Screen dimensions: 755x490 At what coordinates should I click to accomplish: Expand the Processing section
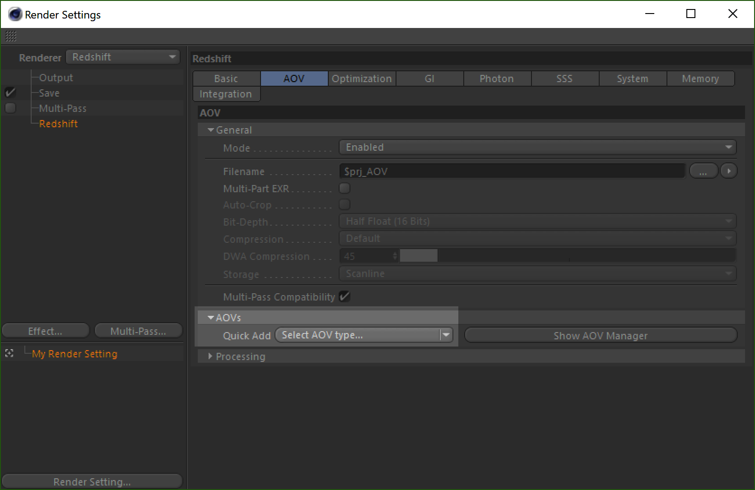click(210, 356)
